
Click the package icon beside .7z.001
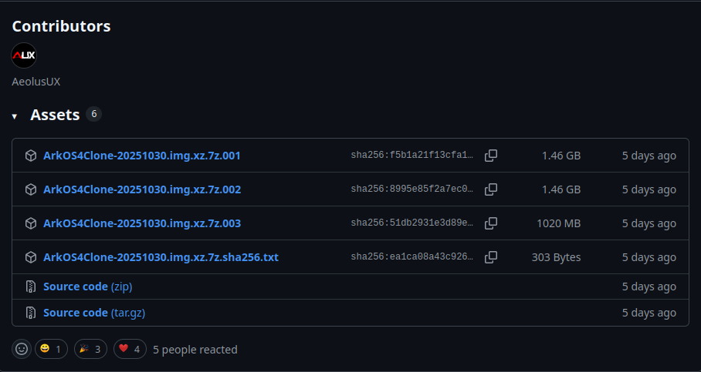coord(31,156)
